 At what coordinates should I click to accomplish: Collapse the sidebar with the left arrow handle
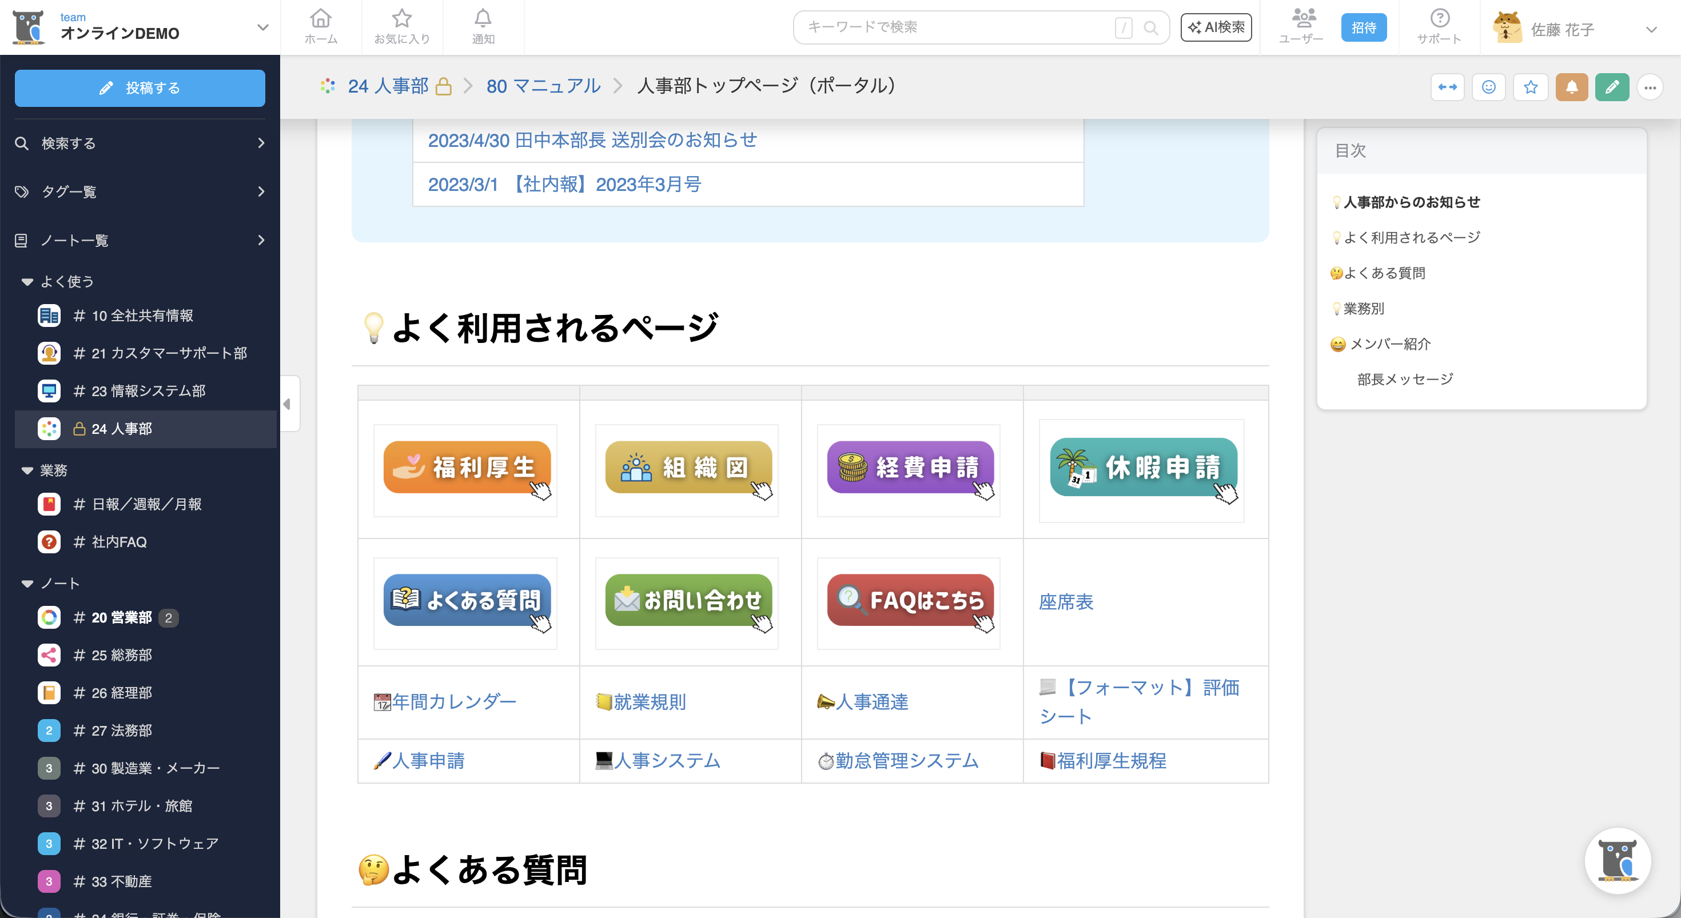[287, 404]
